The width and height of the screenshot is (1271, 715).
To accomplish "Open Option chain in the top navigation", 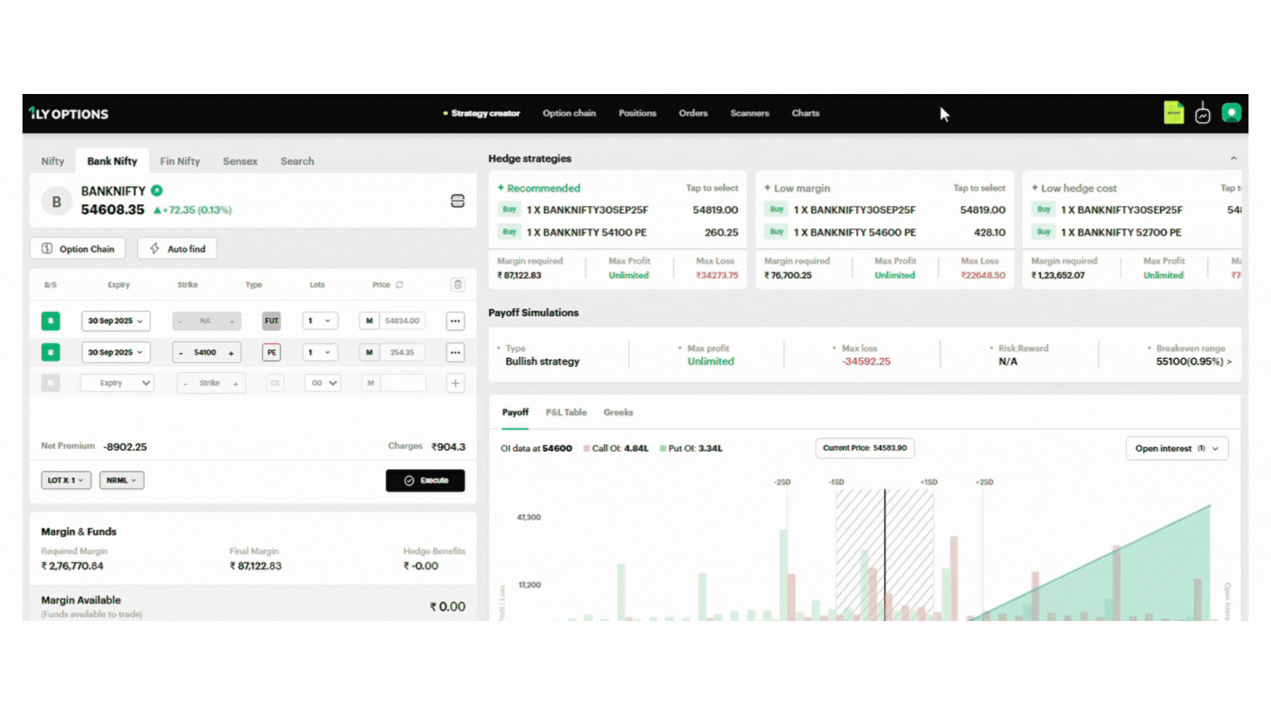I will click(569, 113).
